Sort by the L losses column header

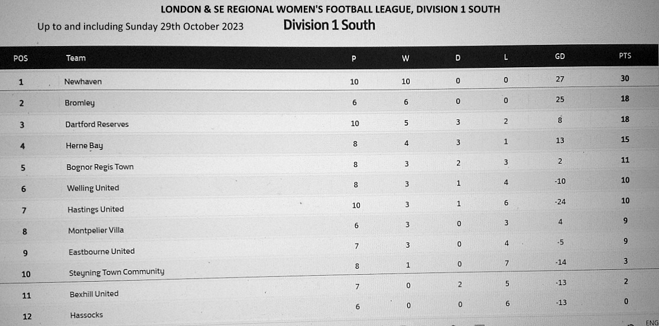(x=506, y=57)
